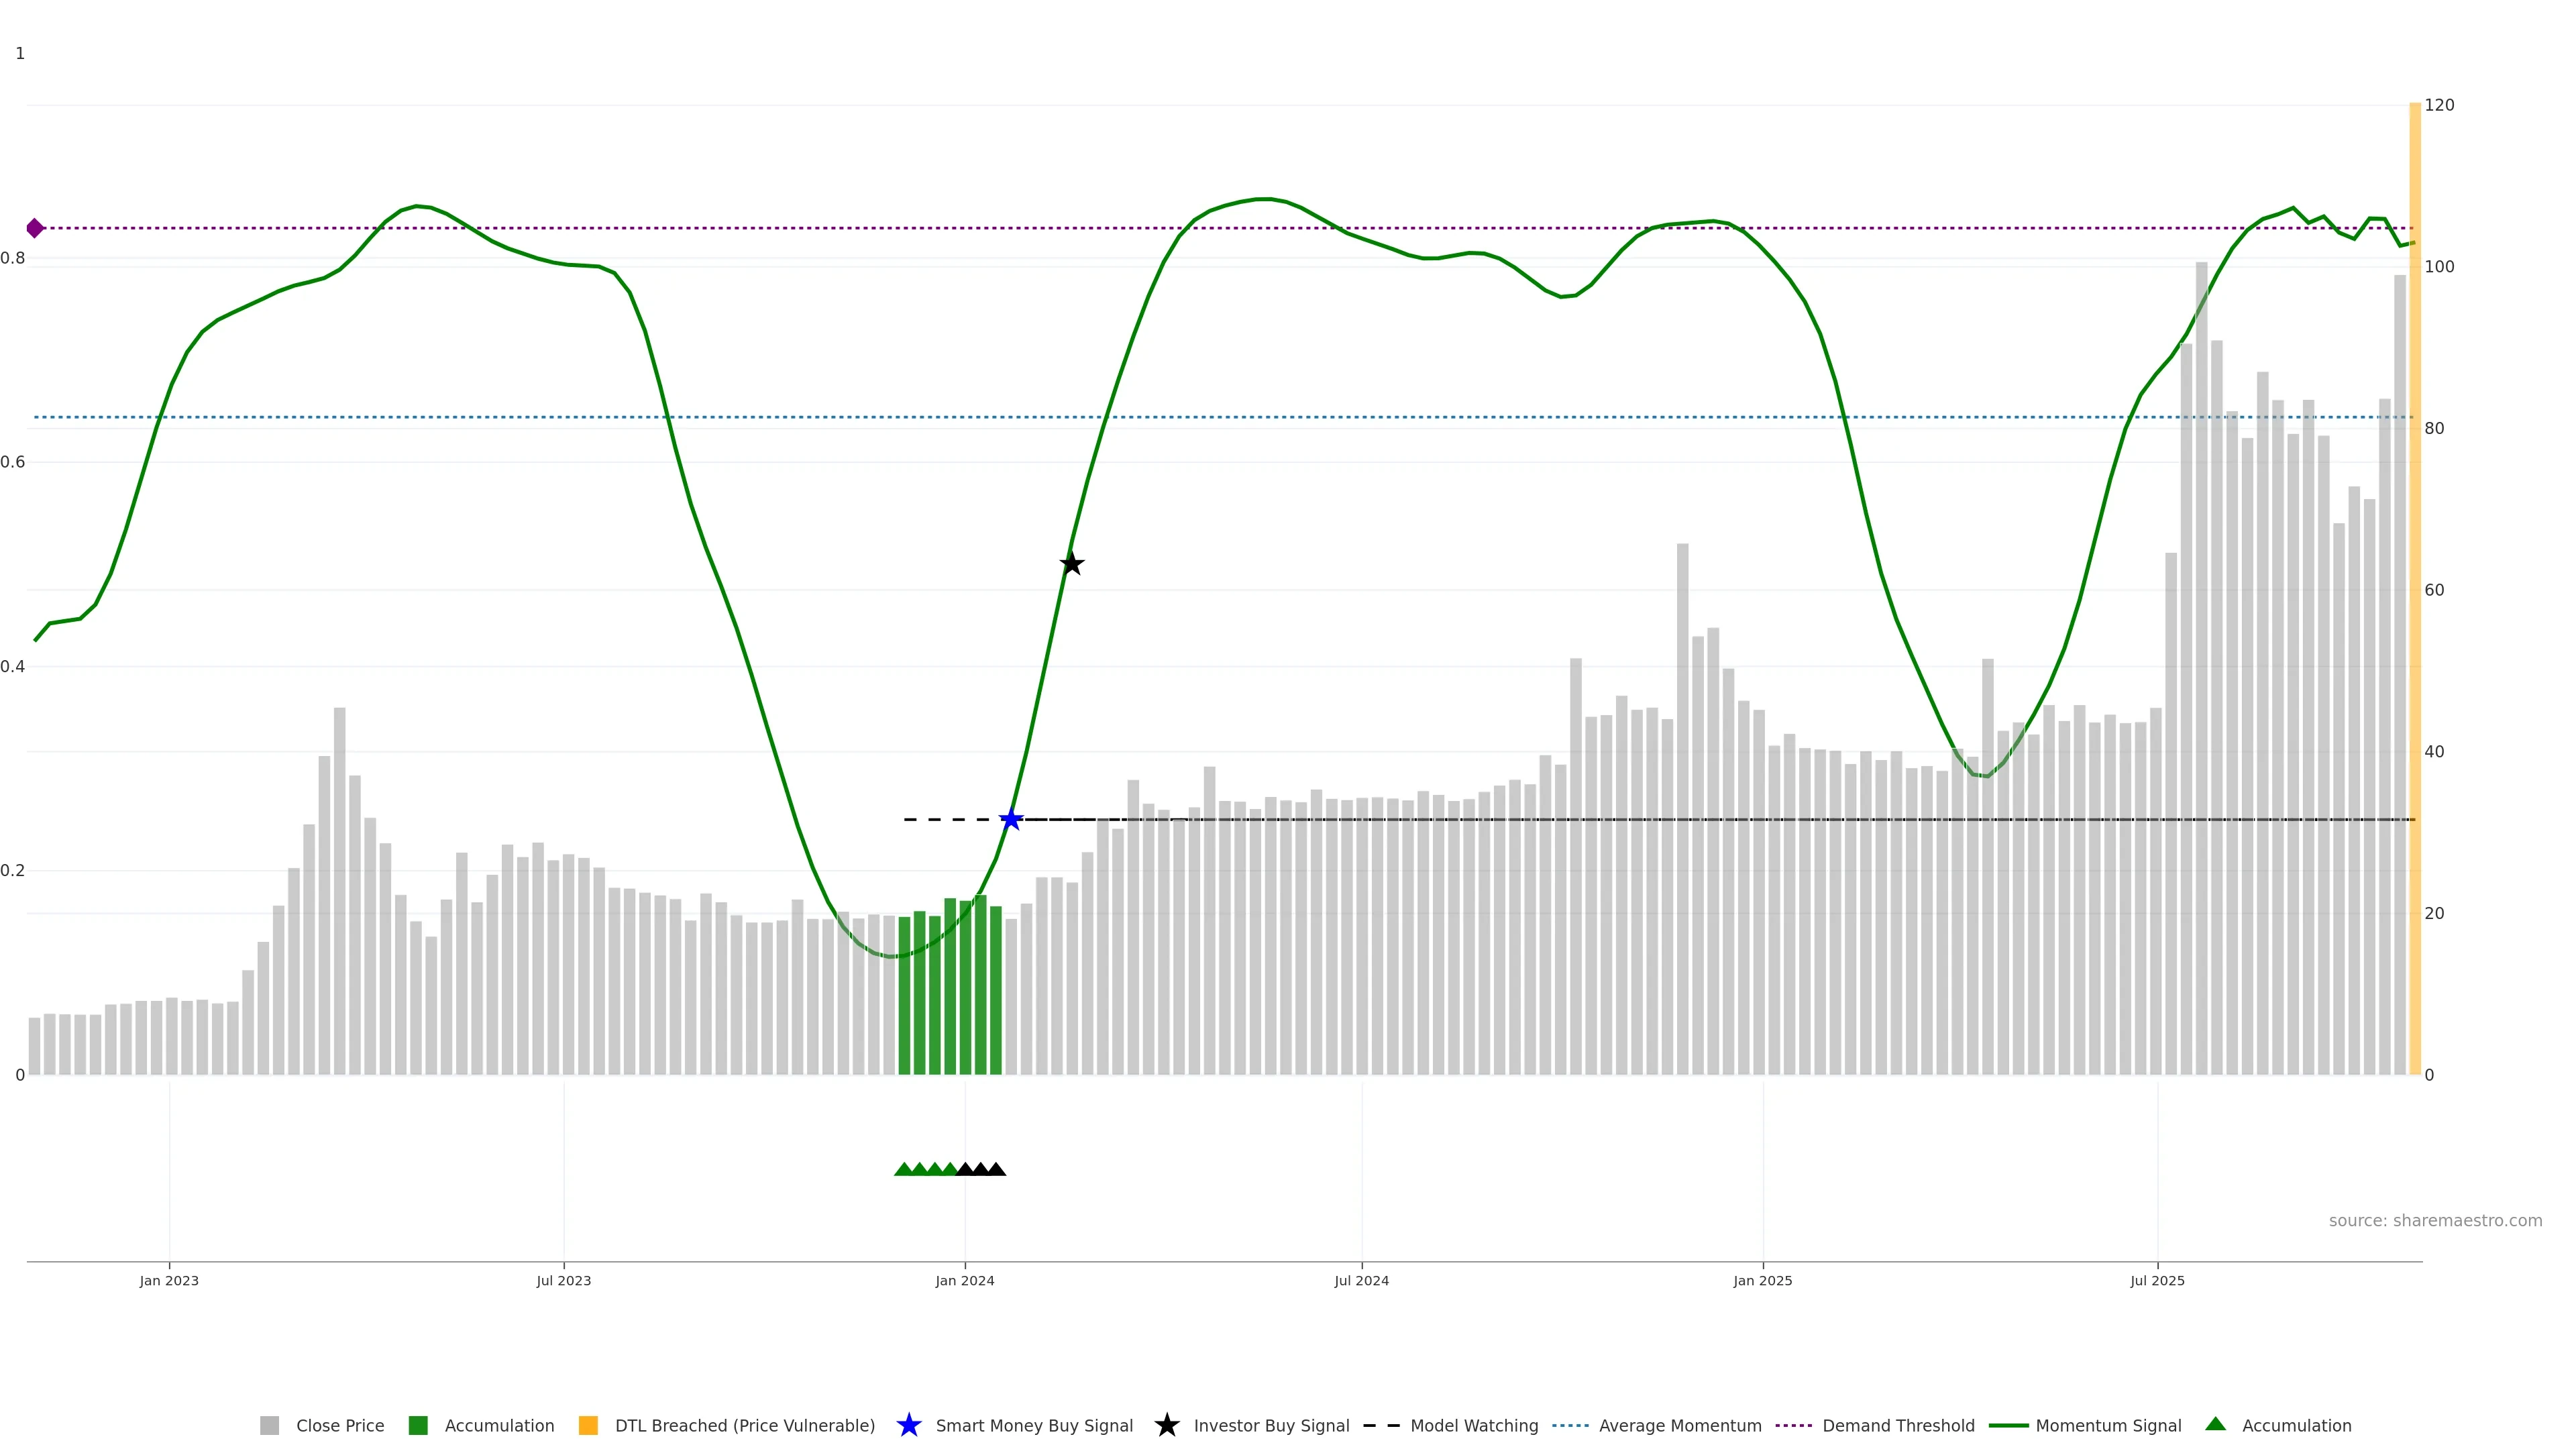Click the Jan 2023 axis tick label
This screenshot has width=2576, height=1449.
point(169,1280)
